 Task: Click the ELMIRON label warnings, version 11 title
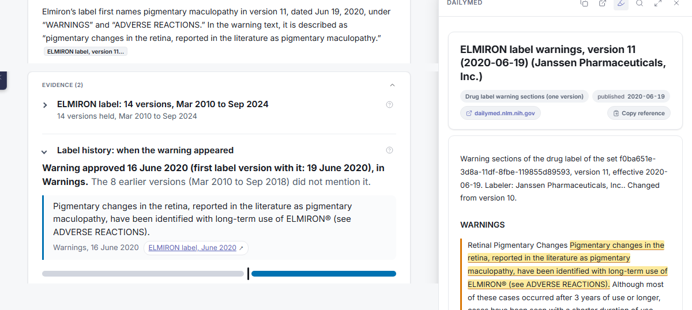(563, 63)
